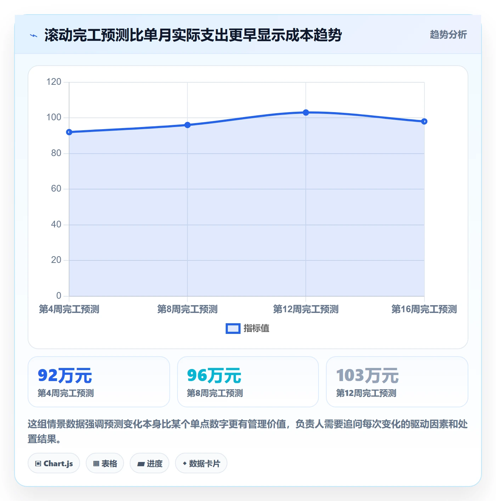The image size is (496, 501).
Task: Click the y-axis value 20
Action: (56, 260)
